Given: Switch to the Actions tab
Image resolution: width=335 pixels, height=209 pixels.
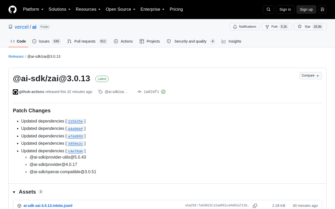Looking at the screenshot, I should (x=123, y=41).
